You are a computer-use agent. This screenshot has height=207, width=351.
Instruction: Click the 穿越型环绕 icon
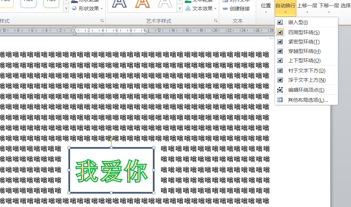[x=280, y=51]
